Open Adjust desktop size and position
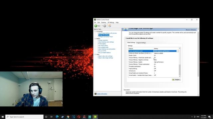 pyautogui.click(x=107, y=49)
